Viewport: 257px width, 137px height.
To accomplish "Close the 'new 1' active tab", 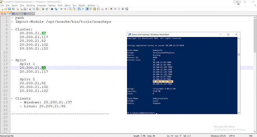I will pos(10,14).
